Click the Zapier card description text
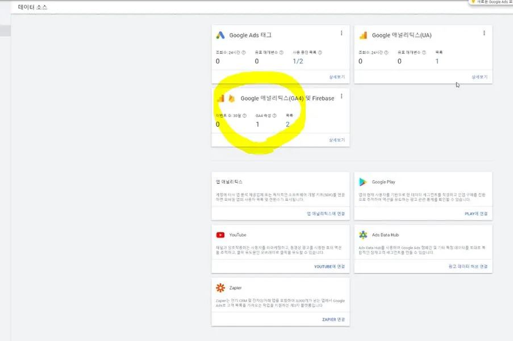Viewport: 513px width, 341px height. 280,303
